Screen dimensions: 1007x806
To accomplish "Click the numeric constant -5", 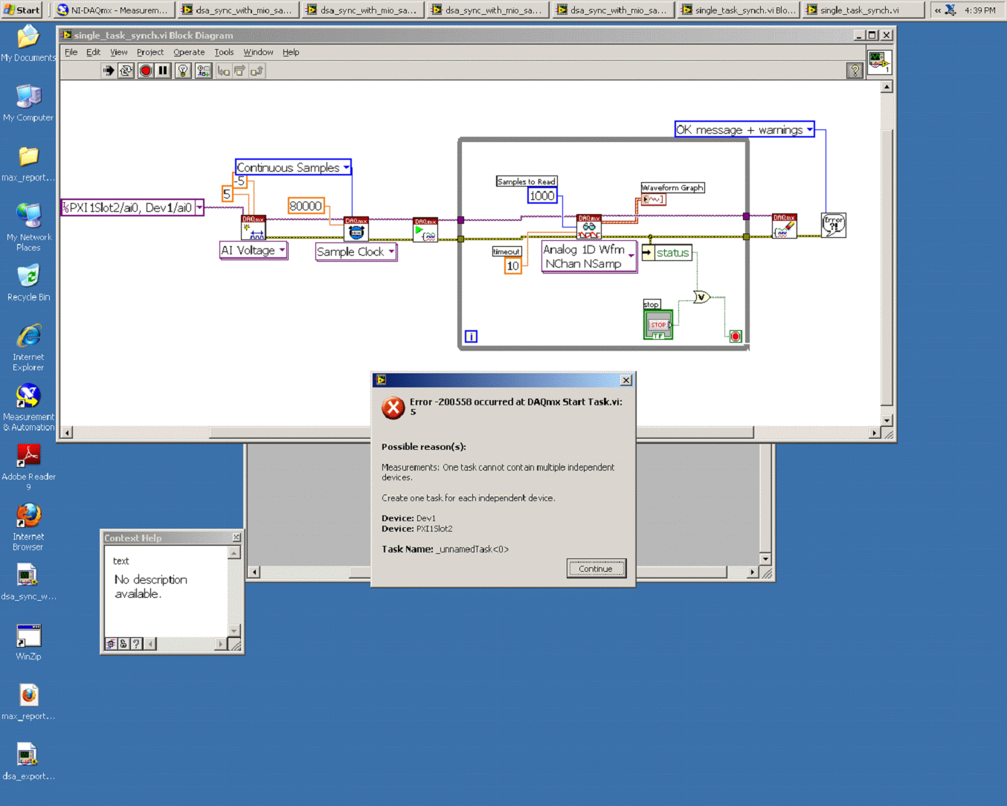I will (239, 181).
